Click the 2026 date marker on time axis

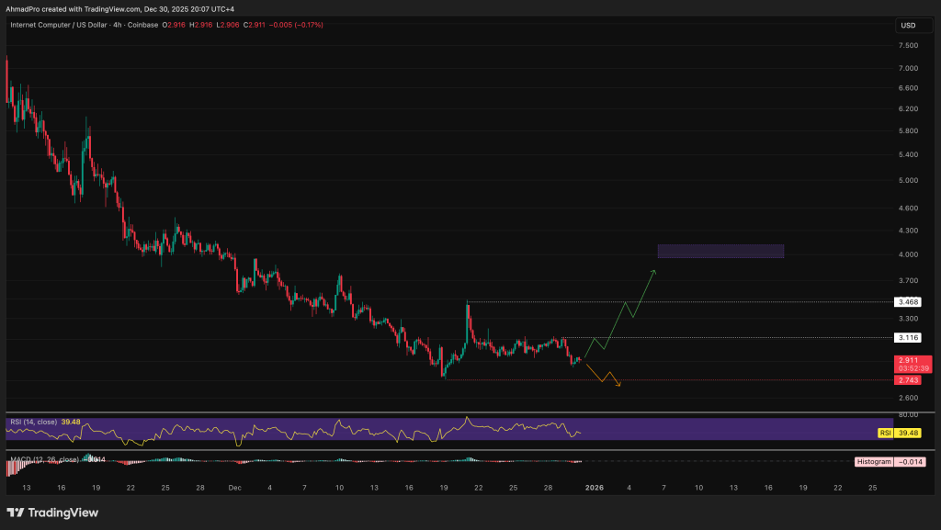595,487
